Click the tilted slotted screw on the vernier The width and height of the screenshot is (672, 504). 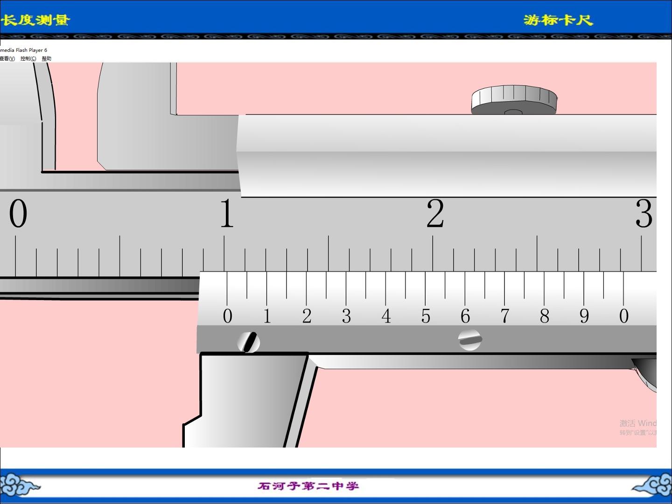(x=249, y=342)
